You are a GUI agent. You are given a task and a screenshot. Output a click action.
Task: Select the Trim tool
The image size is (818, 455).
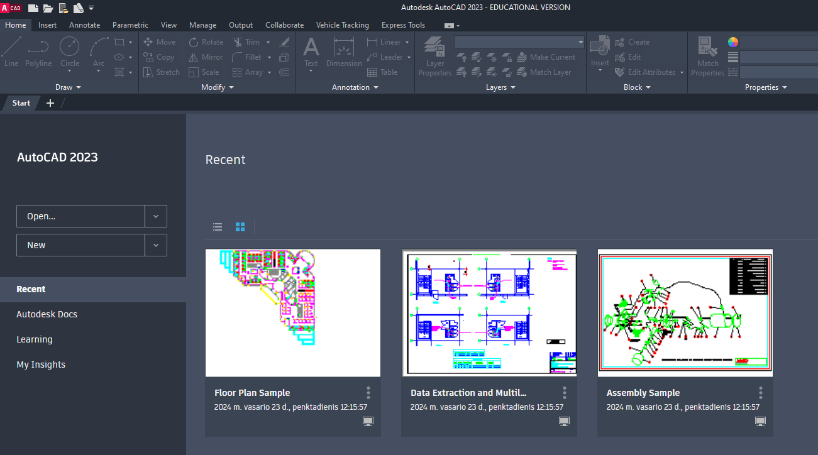pyautogui.click(x=246, y=42)
